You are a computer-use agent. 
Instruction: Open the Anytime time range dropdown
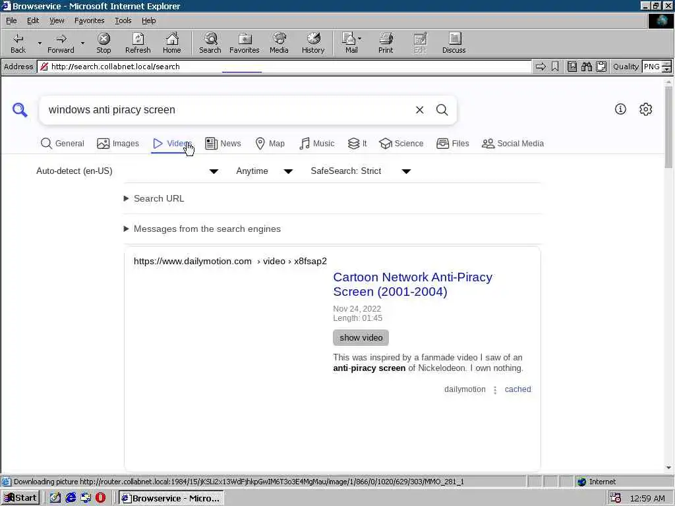tap(264, 171)
